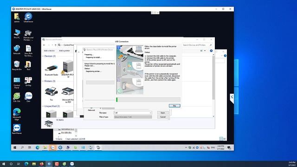Launch Zalo from the remote desktop
The image size is (297, 167).
tap(28, 97)
